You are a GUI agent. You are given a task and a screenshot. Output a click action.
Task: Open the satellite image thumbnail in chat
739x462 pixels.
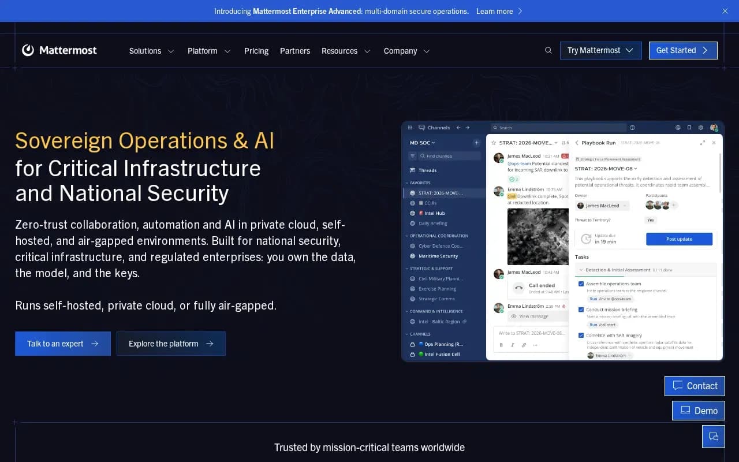[x=538, y=236]
